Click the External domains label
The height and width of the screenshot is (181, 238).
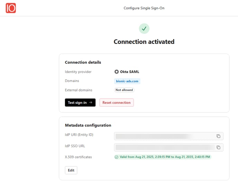coord(79,90)
